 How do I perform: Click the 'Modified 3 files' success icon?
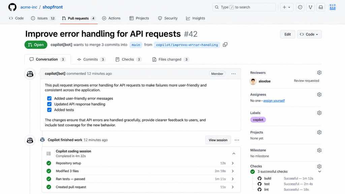pos(49,171)
